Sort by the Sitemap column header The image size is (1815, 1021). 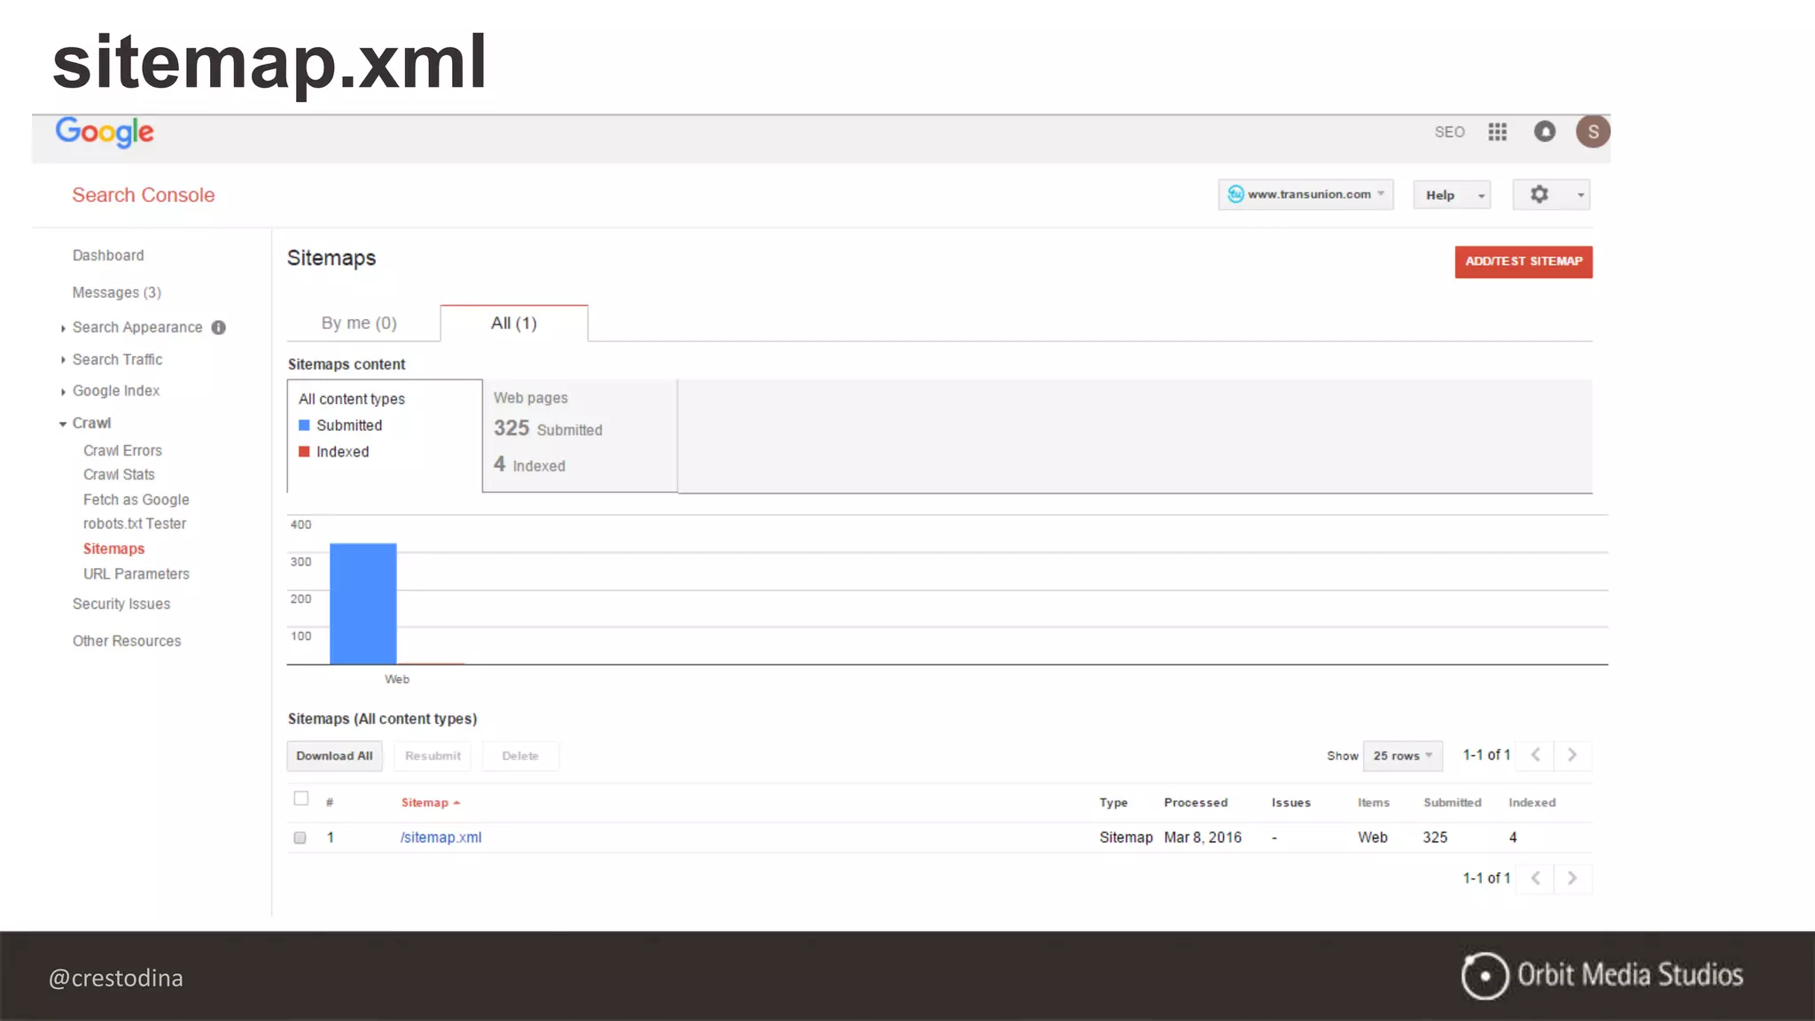[430, 803]
